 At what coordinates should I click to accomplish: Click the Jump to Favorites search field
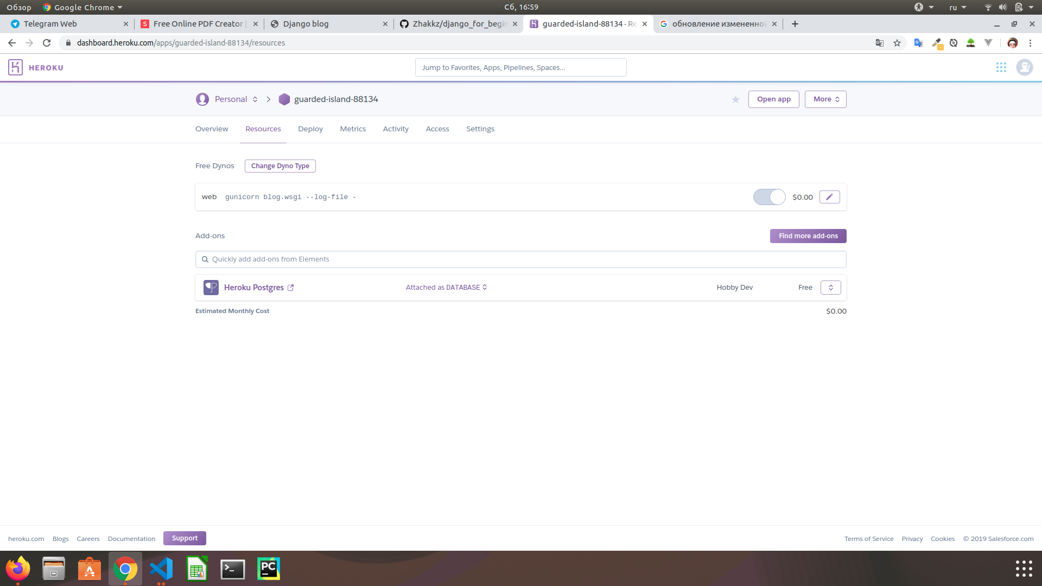click(521, 67)
